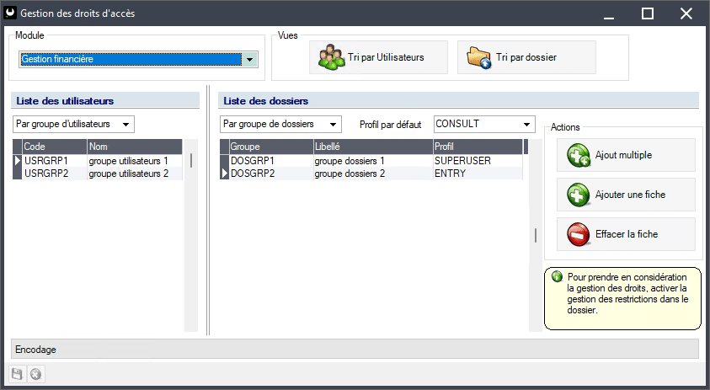Switch view to Tri par dossier
The image size is (710, 390).
526,58
